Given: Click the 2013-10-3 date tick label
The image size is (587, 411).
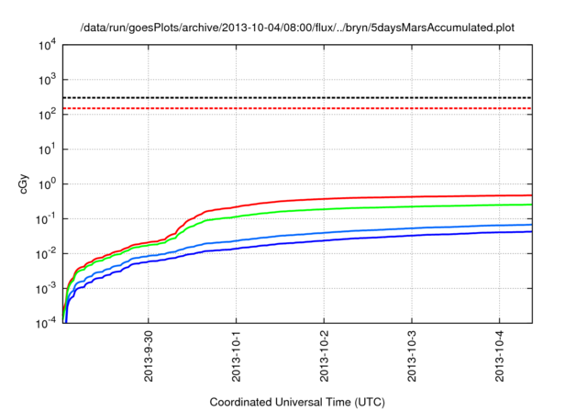Looking at the screenshot, I should tap(412, 356).
